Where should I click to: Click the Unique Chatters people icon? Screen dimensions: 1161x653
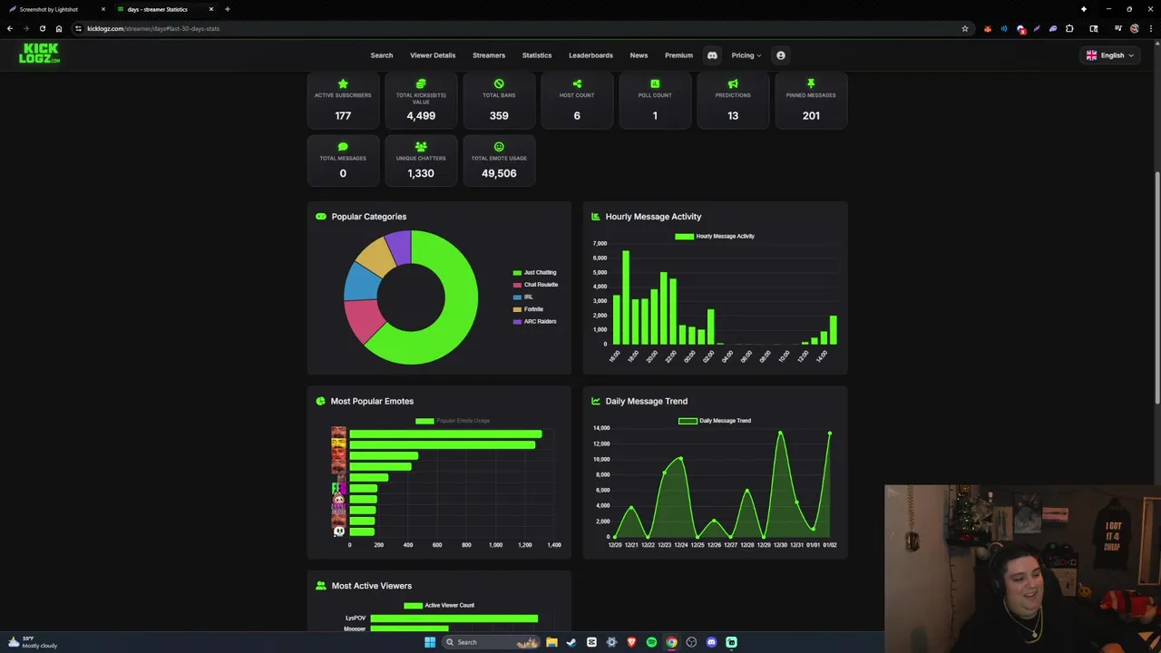click(421, 146)
